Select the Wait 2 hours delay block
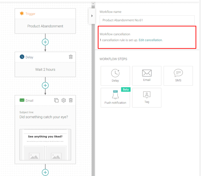The width and height of the screenshot is (201, 176). 45,69
